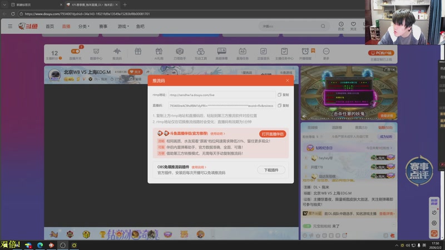Expand 更多 more options icon
The width and height of the screenshot is (445, 250).
click(x=326, y=51)
